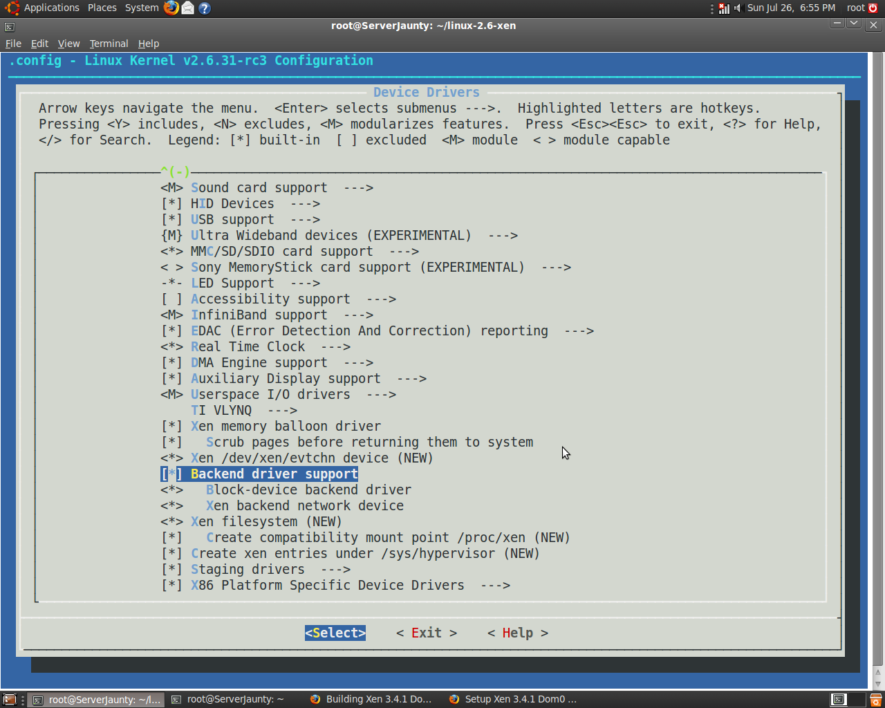This screenshot has width=885, height=708.
Task: Expand Userspace I/O drivers submenu arrow
Action: pos(381,395)
